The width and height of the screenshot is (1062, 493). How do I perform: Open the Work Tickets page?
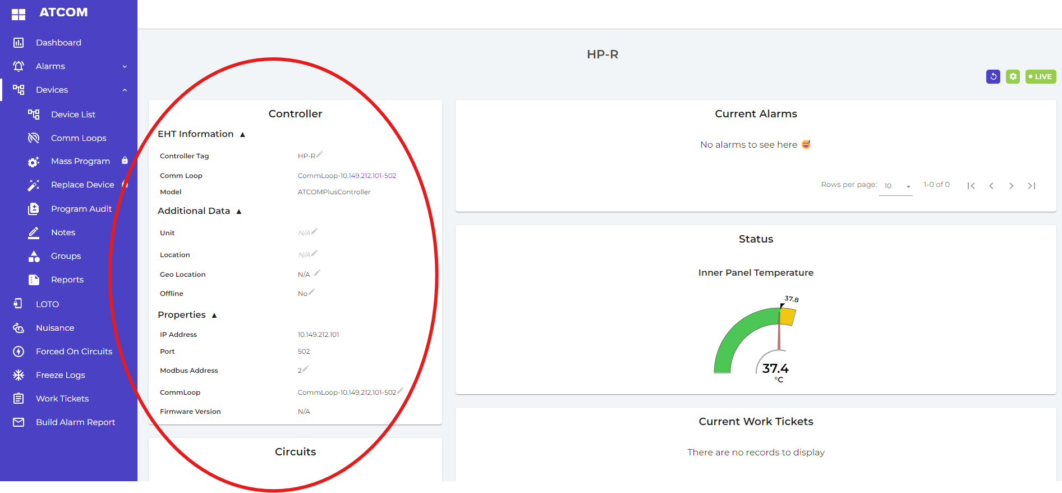pos(62,399)
